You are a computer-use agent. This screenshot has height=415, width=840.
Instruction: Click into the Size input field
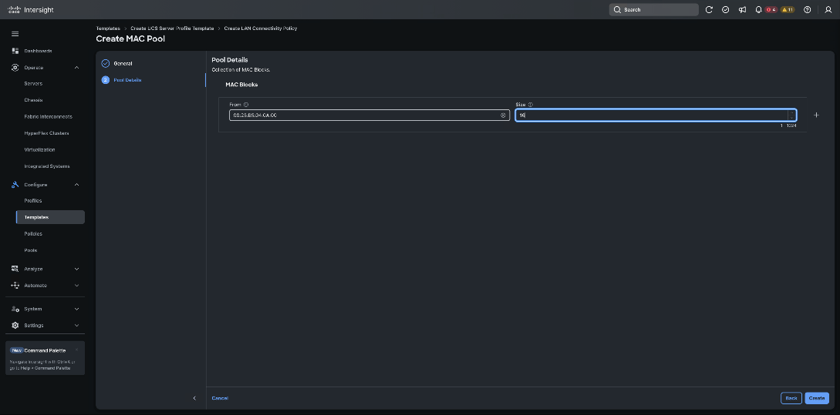point(656,115)
